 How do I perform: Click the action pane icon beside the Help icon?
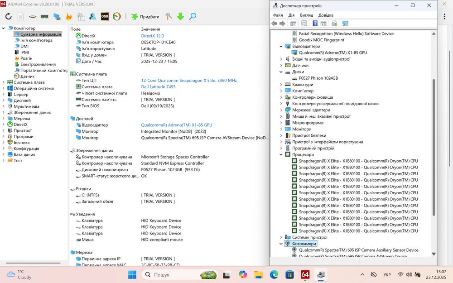pyautogui.click(x=323, y=24)
